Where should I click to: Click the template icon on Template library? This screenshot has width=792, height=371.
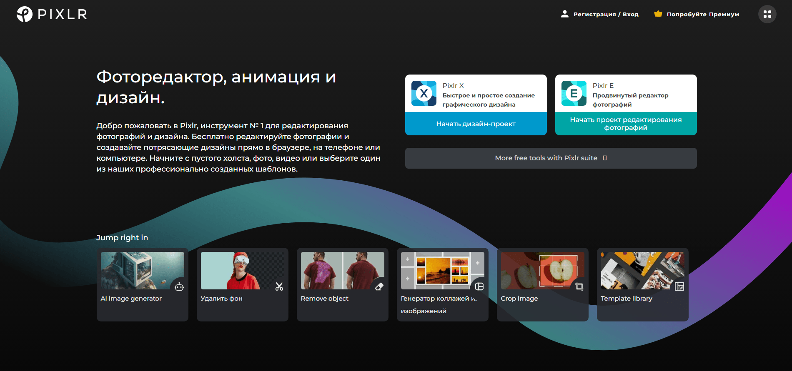(x=679, y=286)
